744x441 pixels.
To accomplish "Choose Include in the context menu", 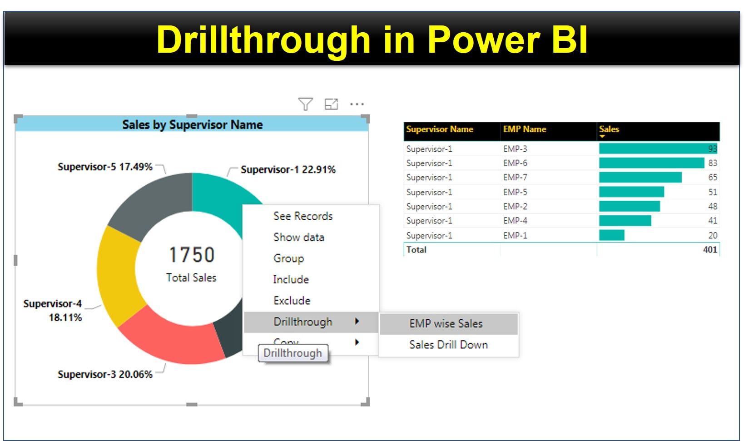I will click(291, 279).
